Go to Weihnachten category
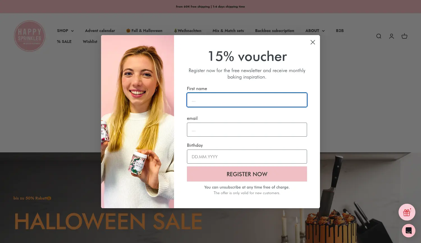421x243 pixels. coord(187,31)
